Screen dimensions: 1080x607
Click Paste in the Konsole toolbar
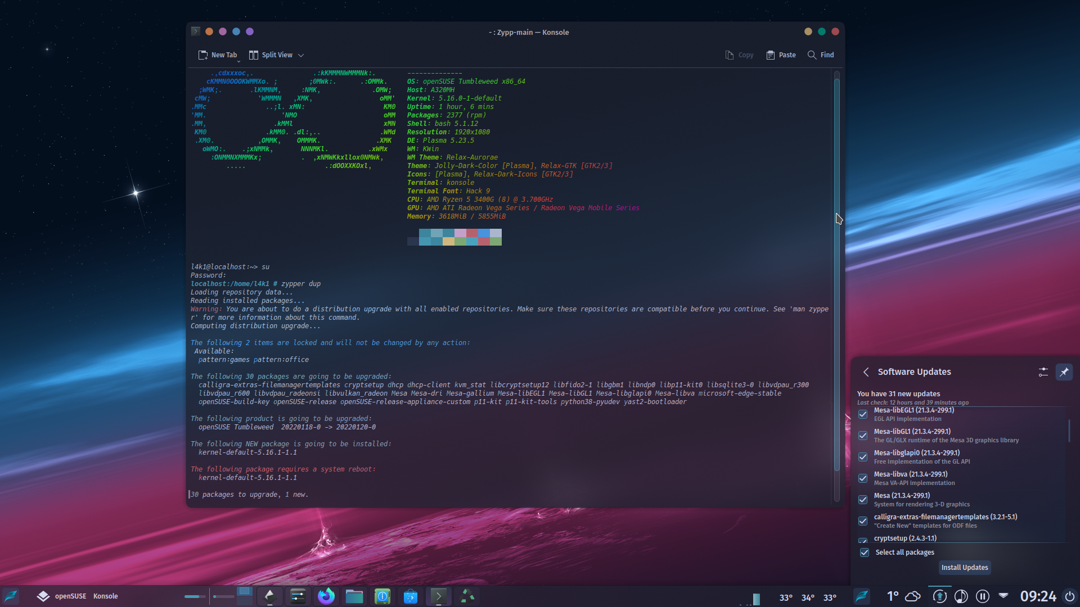coord(781,55)
